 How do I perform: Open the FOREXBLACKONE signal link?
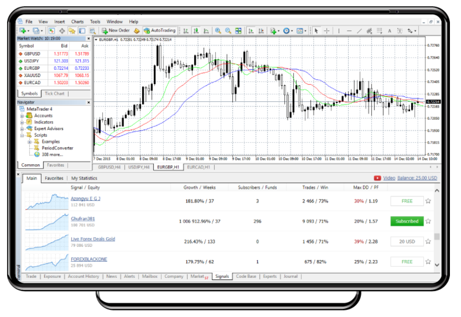coord(89,259)
